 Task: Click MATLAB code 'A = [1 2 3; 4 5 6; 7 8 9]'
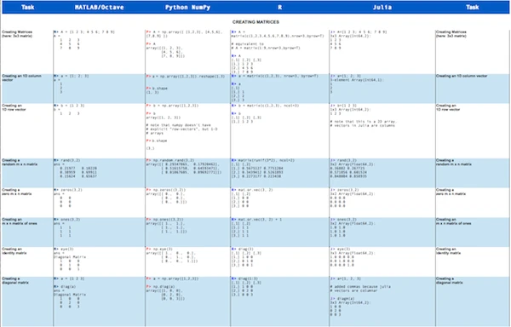[x=87, y=32]
